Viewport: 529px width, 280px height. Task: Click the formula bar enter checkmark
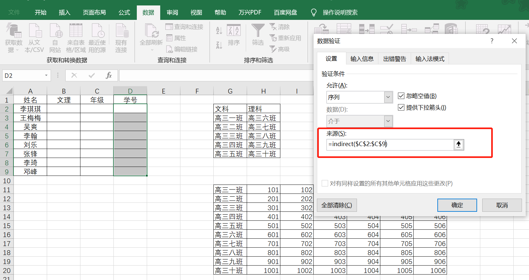pos(92,75)
